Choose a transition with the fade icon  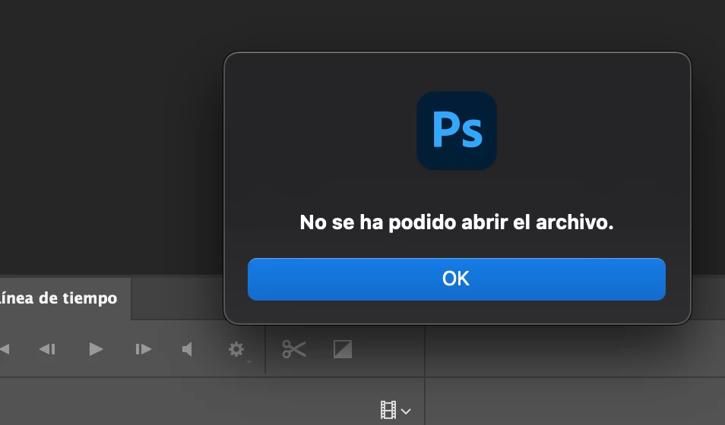(343, 349)
